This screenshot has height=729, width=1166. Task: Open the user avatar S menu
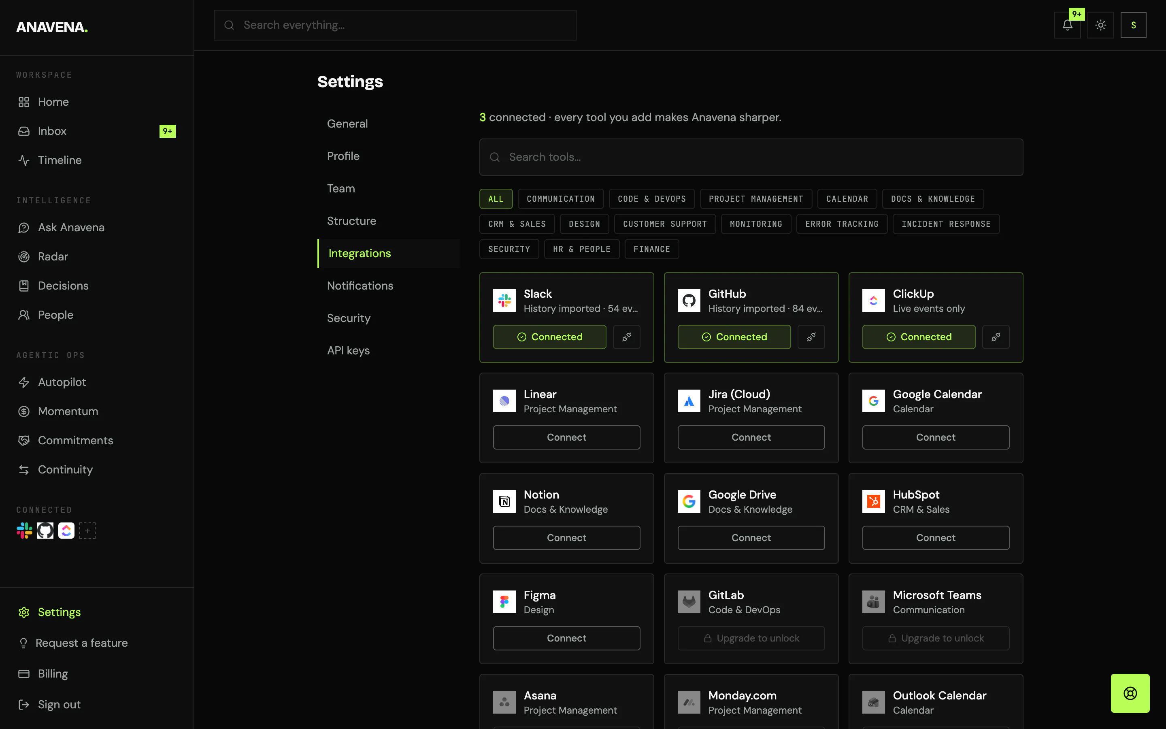coord(1133,25)
